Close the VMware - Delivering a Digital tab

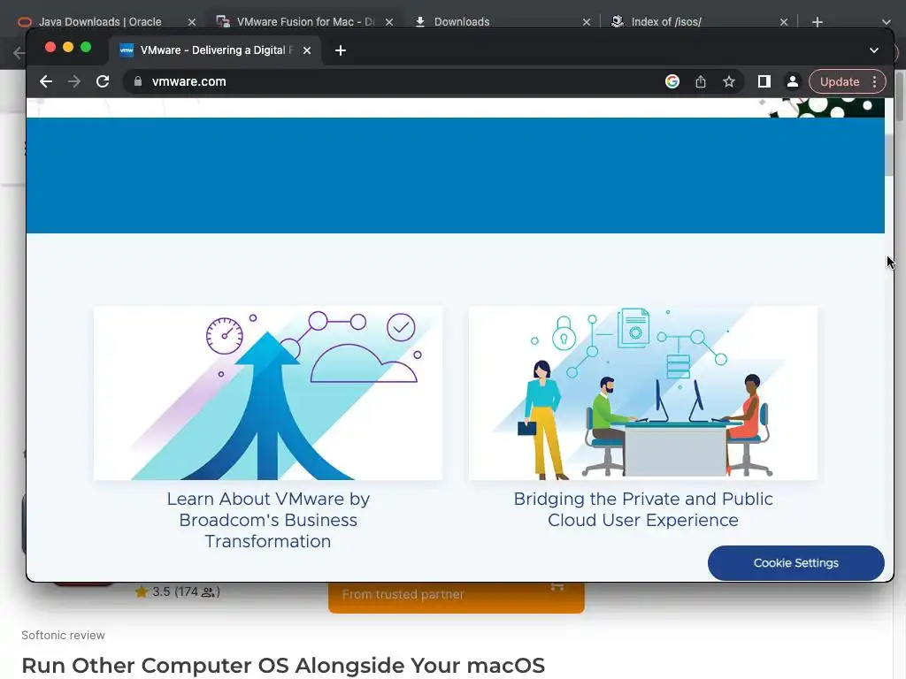307,50
